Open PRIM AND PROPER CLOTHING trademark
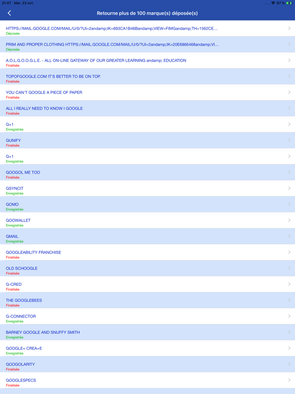 pos(147,45)
